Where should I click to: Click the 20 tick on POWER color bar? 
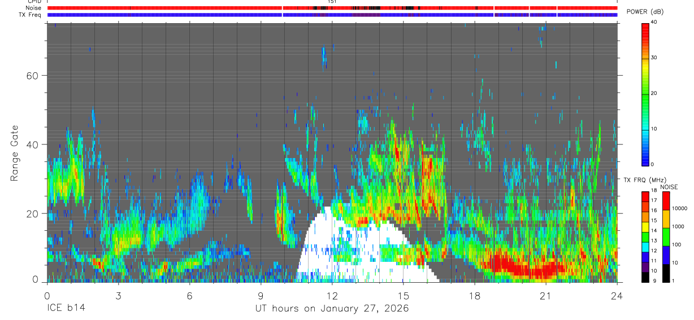tap(655, 93)
